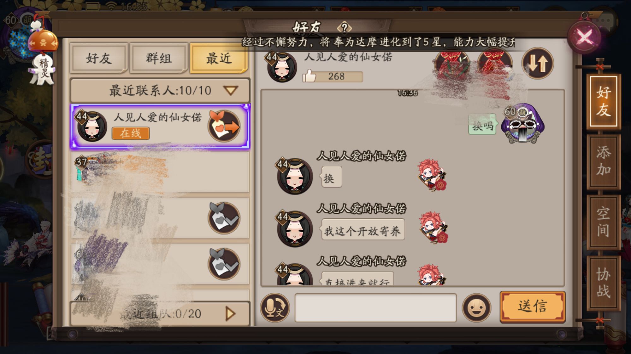Click the red-haired shikigami sticker beside 换 message
The image size is (631, 354).
tap(432, 175)
